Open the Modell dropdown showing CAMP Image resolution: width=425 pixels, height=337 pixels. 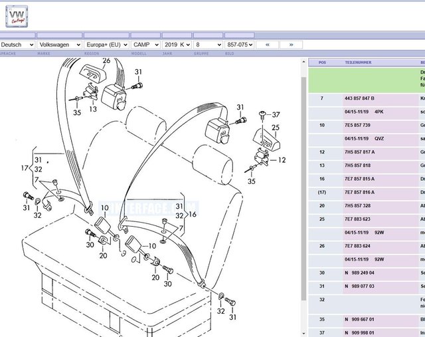pyautogui.click(x=146, y=45)
